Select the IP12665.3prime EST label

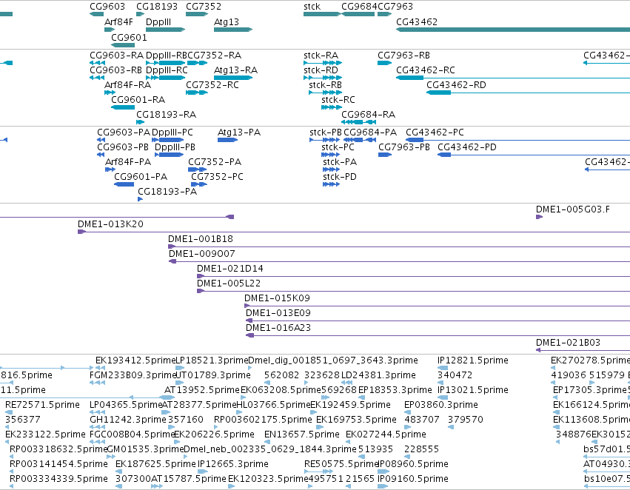pos(233,464)
